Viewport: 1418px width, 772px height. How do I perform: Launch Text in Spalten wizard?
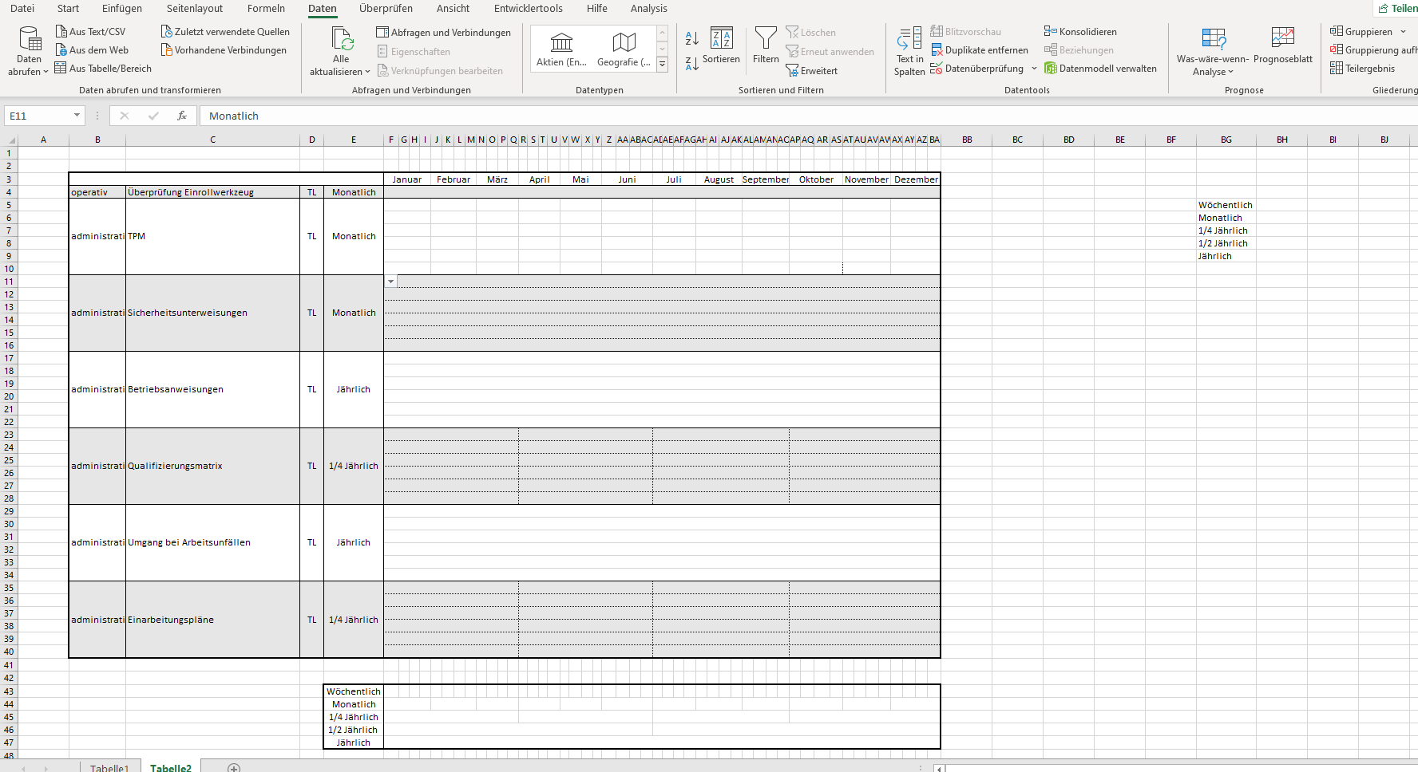909,51
